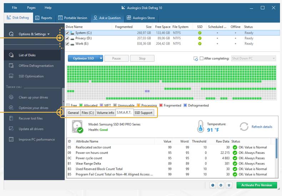This screenshot has width=282, height=196.
Task: Open the Reports tab
Action: (x=43, y=18)
